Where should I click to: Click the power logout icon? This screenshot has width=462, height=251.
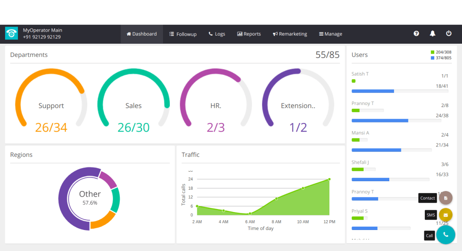tap(448, 33)
